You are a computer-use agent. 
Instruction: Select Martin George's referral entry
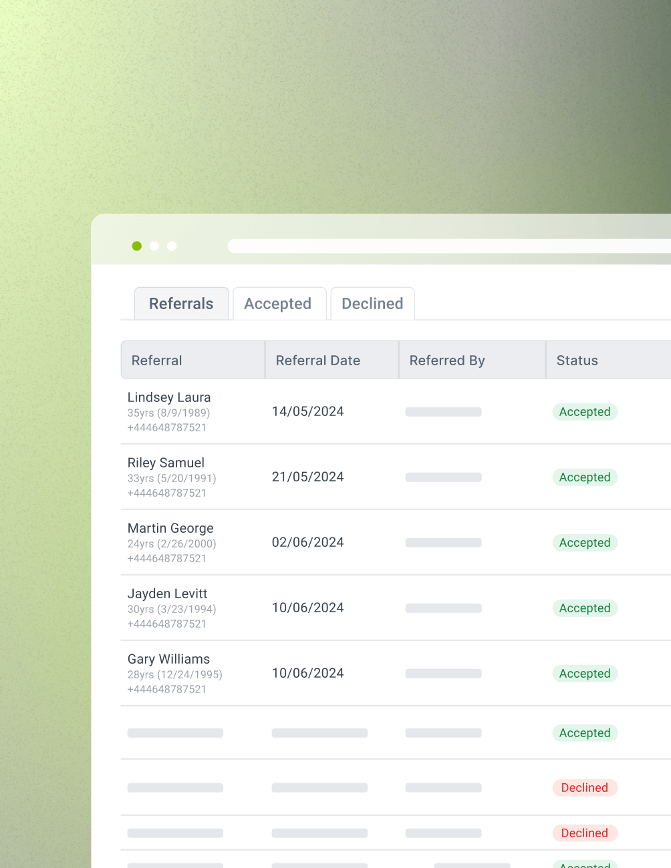pyautogui.click(x=170, y=529)
